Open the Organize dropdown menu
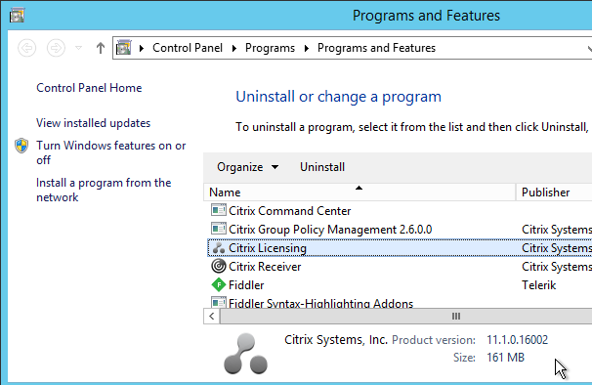The width and height of the screenshot is (592, 385). tap(248, 167)
